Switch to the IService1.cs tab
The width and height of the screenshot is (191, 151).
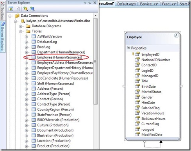pos(149,4)
